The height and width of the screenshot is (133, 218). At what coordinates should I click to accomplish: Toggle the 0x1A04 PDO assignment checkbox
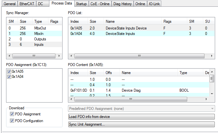click(x=9, y=77)
